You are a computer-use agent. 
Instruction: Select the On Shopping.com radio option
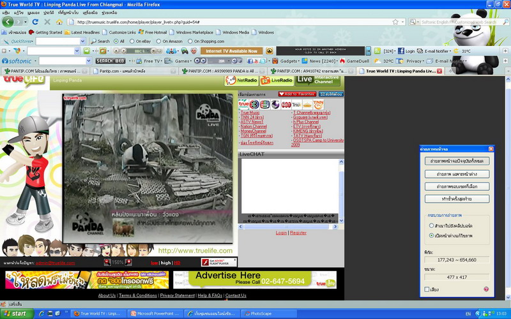[190, 41]
